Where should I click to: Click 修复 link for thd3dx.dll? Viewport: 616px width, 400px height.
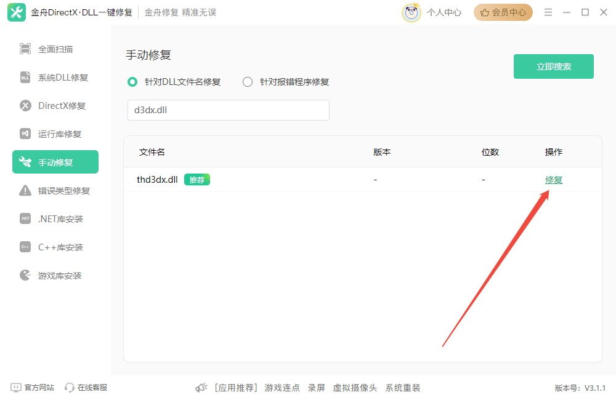(554, 180)
